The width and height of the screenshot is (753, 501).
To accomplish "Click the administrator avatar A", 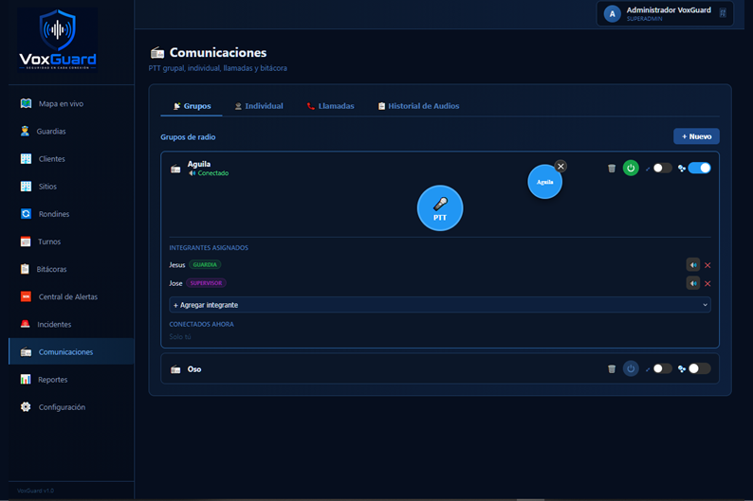I will click(613, 14).
